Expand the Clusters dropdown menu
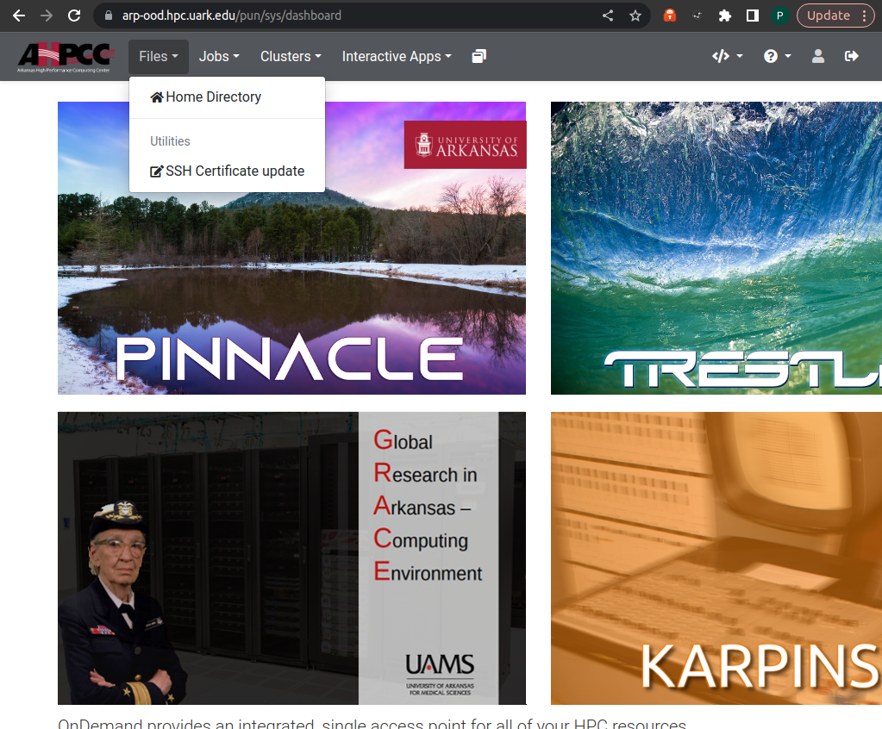Viewport: 882px width, 729px height. pyautogui.click(x=291, y=56)
